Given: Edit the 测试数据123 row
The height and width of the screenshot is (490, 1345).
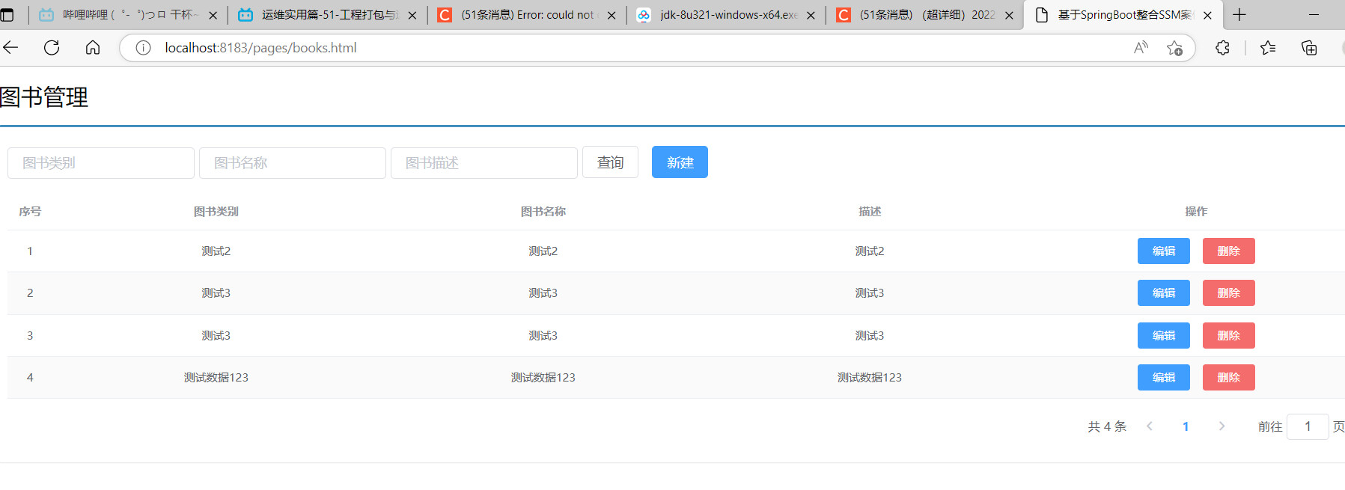Looking at the screenshot, I should (x=1164, y=378).
